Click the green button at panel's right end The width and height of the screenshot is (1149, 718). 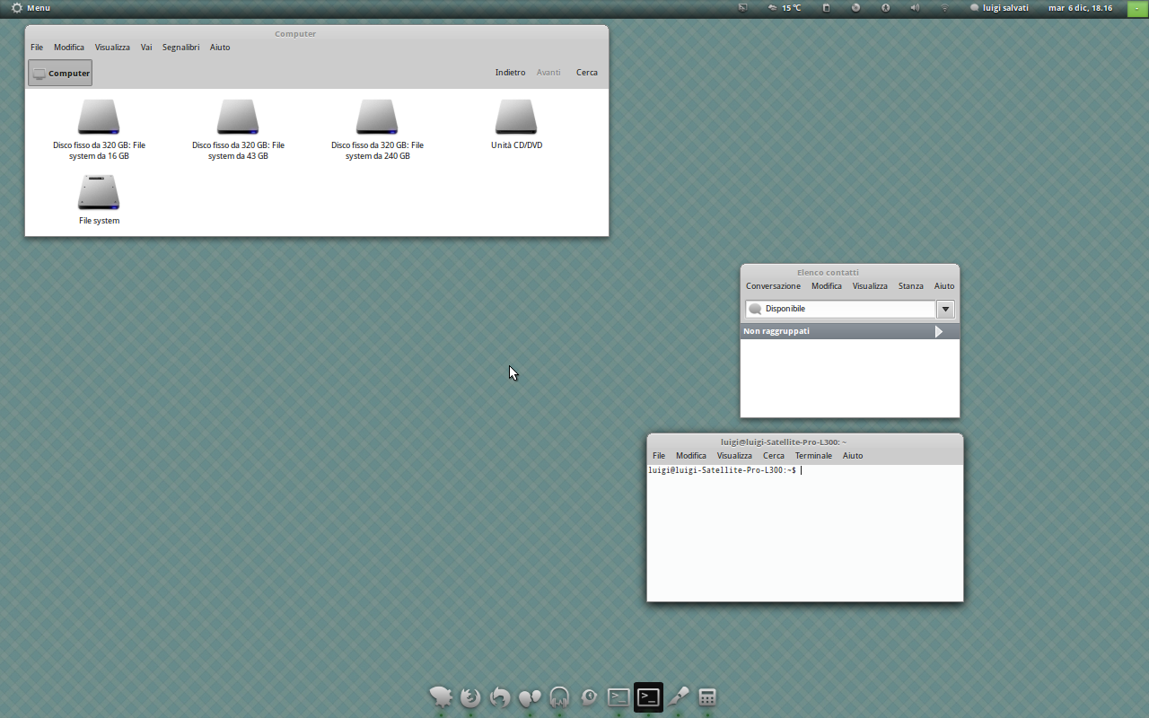tap(1136, 8)
